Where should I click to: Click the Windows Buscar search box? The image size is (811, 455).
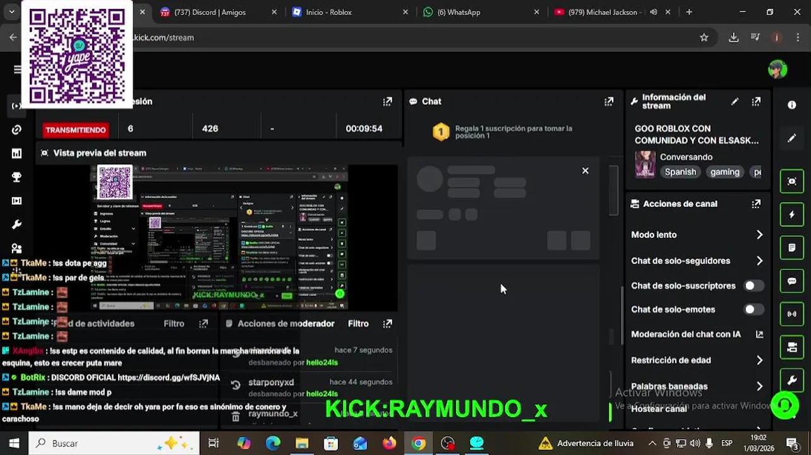115,444
